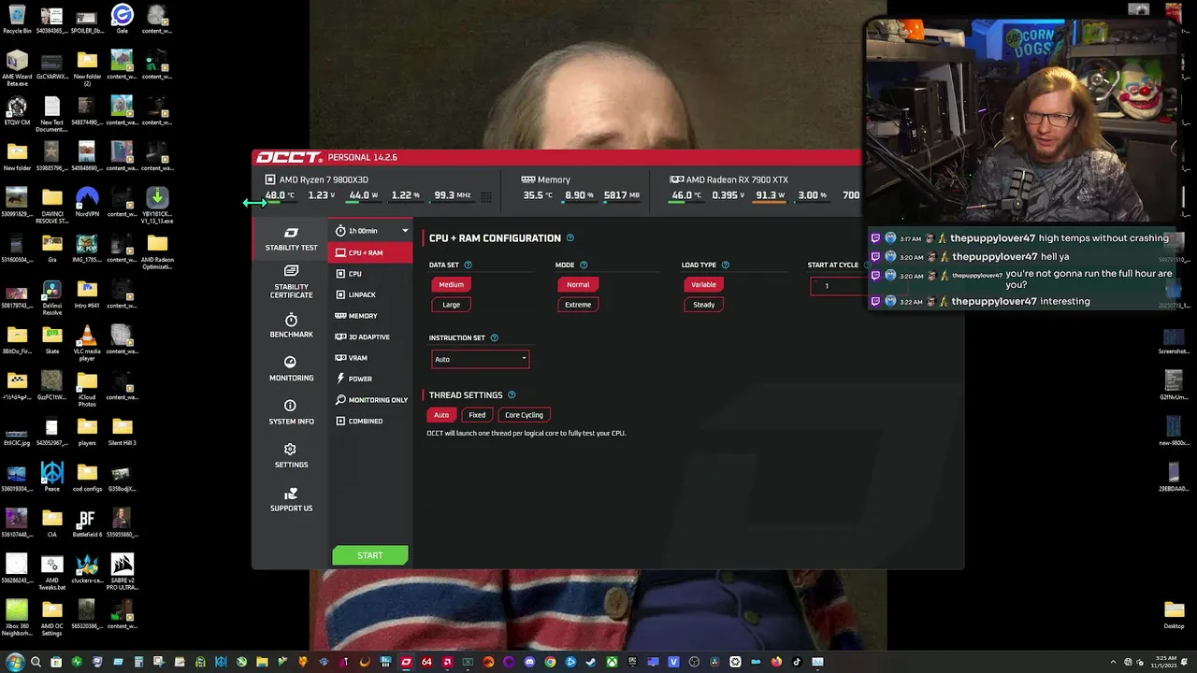The image size is (1197, 673).
Task: Open the Instruction Set Auto dropdown
Action: pos(480,359)
